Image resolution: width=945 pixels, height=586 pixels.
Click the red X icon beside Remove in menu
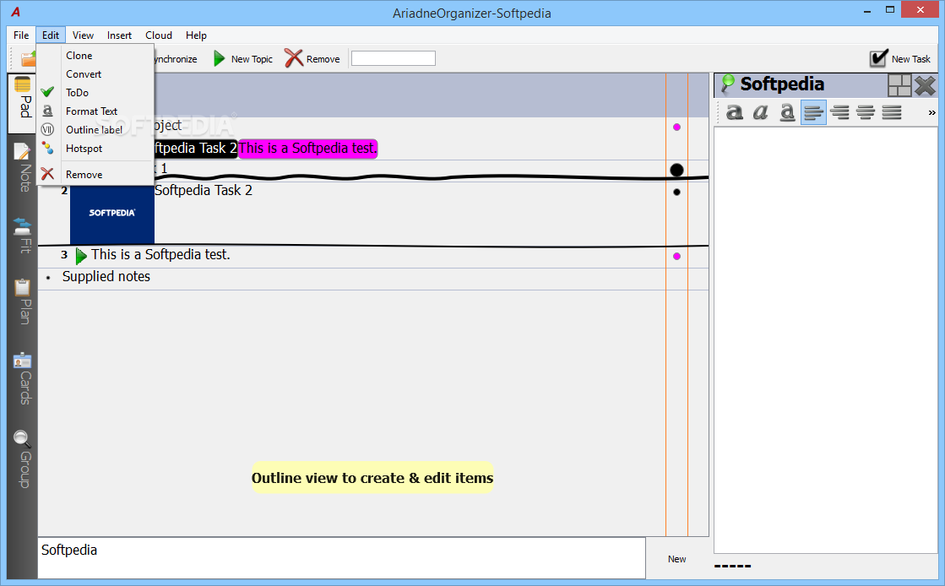[47, 174]
